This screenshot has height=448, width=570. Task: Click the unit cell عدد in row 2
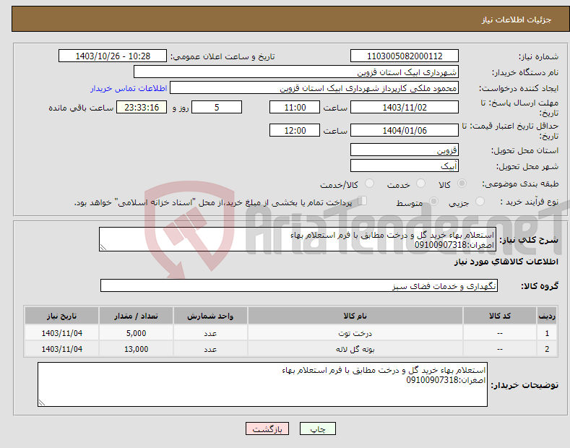pos(210,349)
